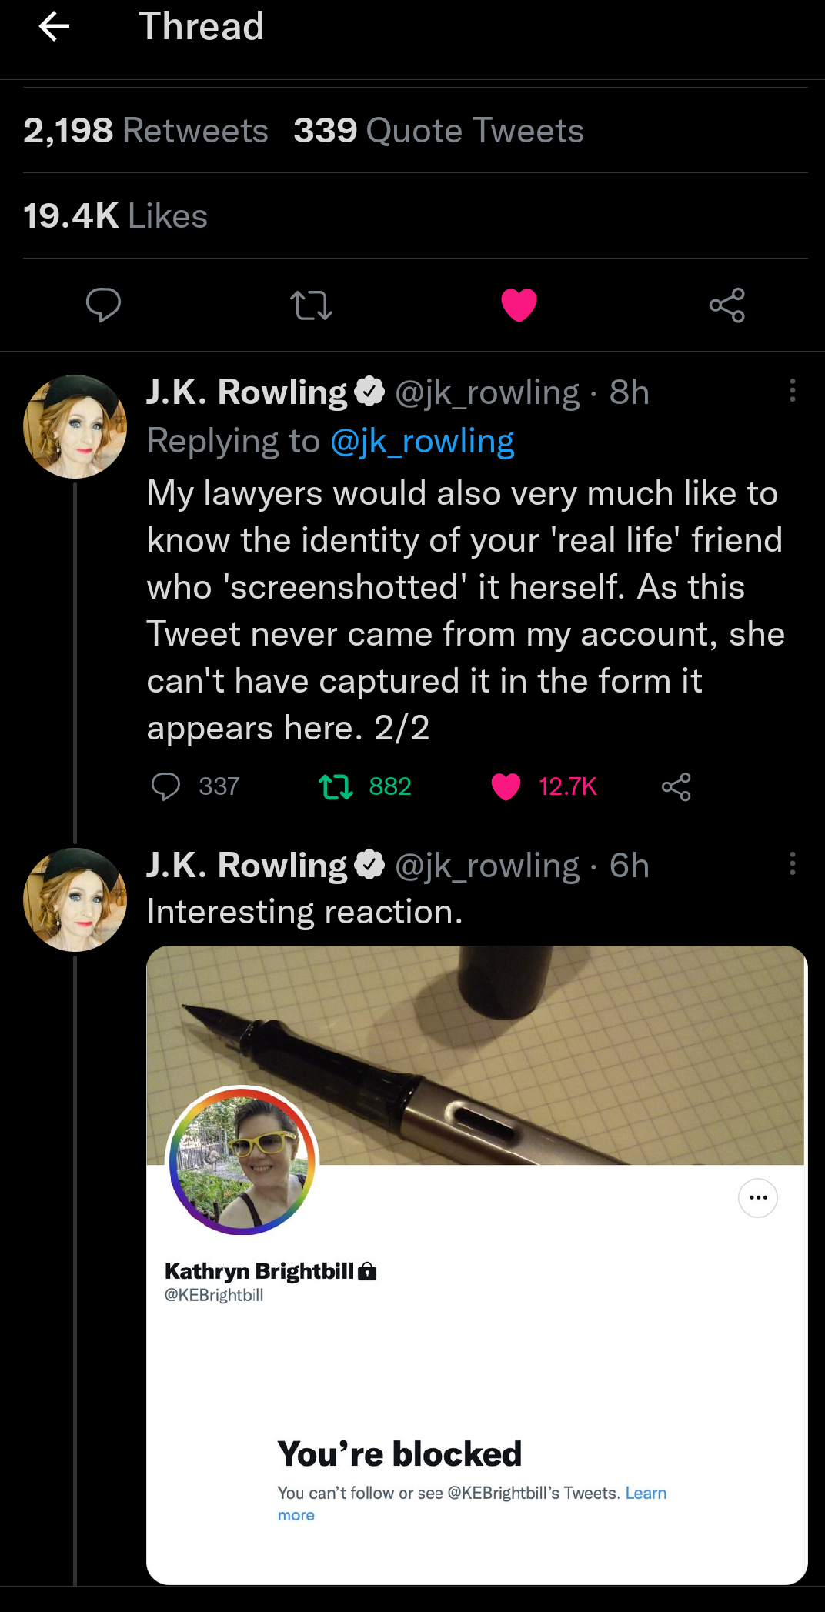Image resolution: width=825 pixels, height=1612 pixels.
Task: Reply to the tweet with 337 replies
Action: coord(165,786)
